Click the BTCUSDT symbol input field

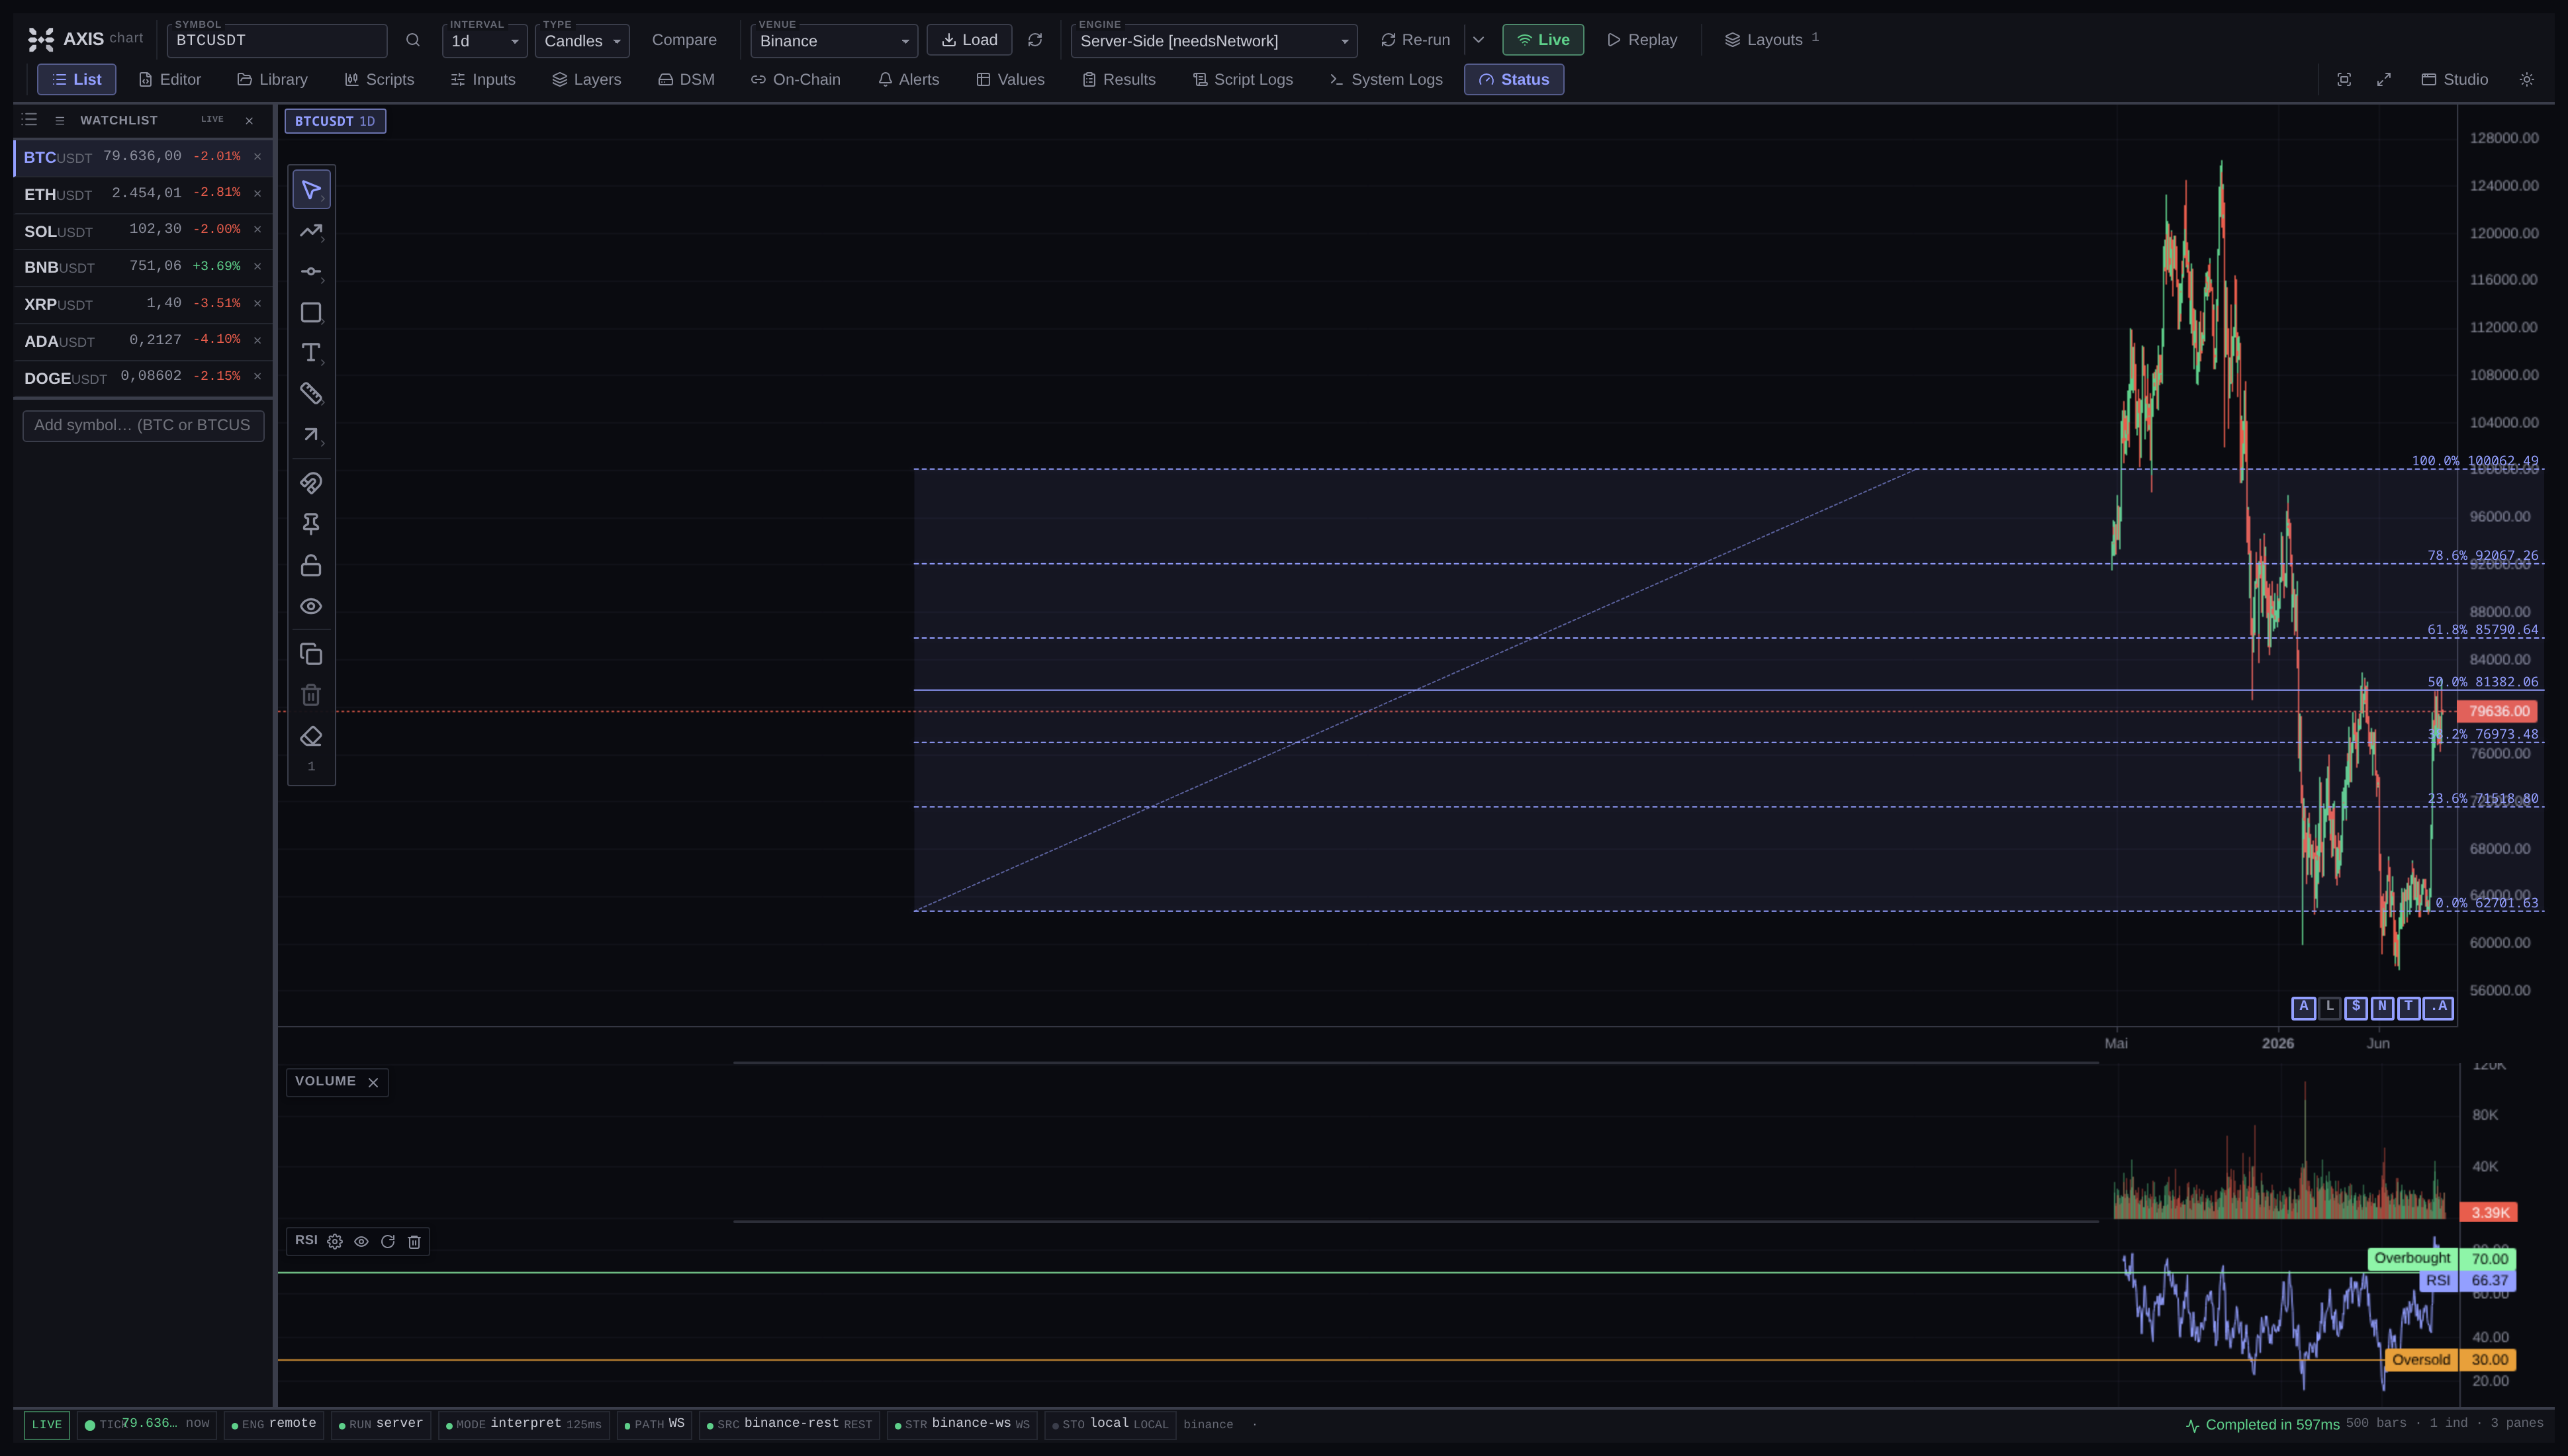277,41
